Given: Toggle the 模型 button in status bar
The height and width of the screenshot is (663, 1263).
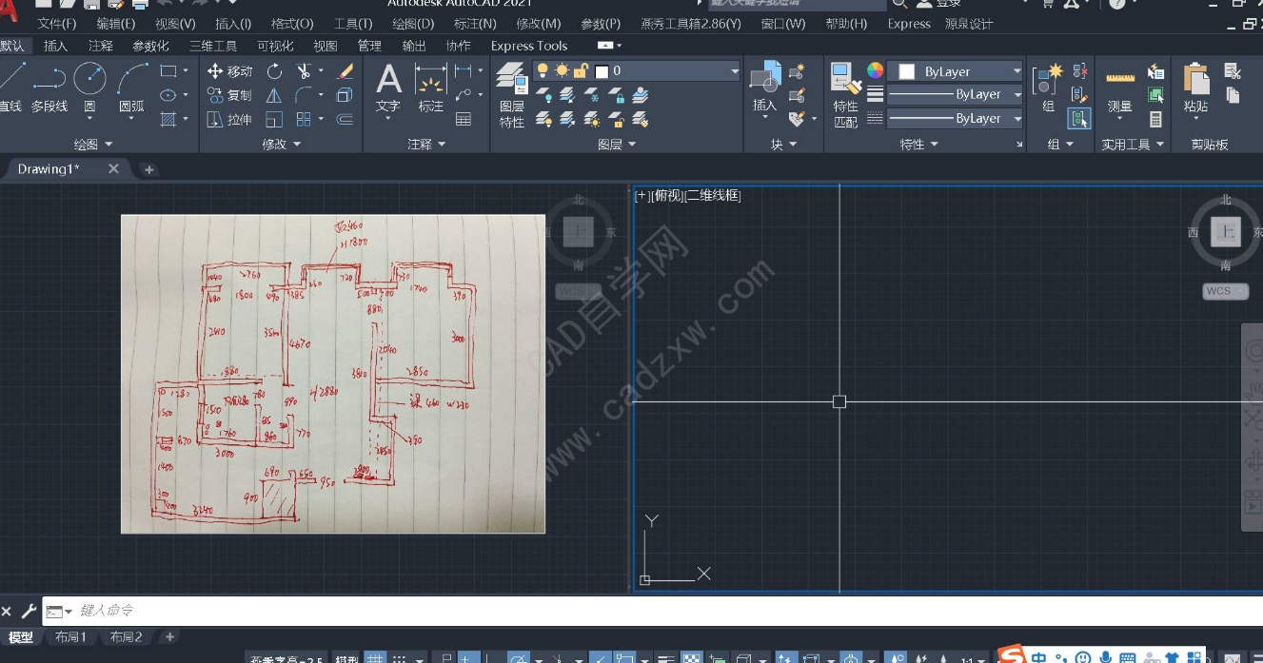Looking at the screenshot, I should click(x=346, y=659).
